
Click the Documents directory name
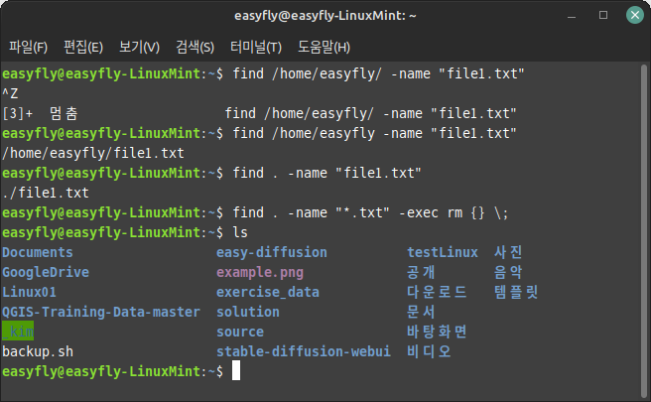click(x=38, y=252)
